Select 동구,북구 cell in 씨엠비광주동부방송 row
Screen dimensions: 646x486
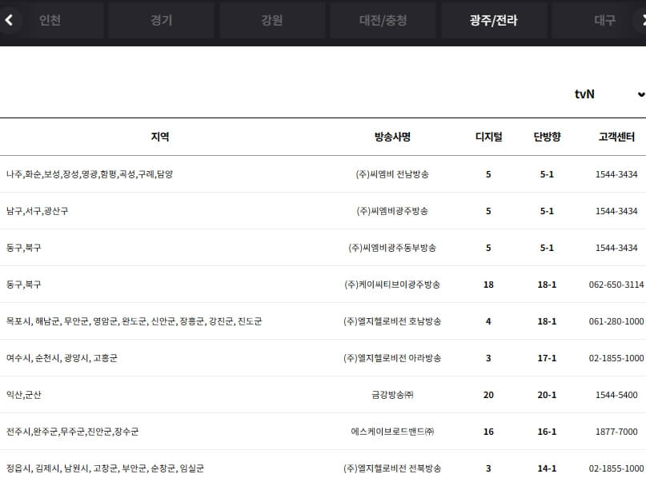pos(23,248)
